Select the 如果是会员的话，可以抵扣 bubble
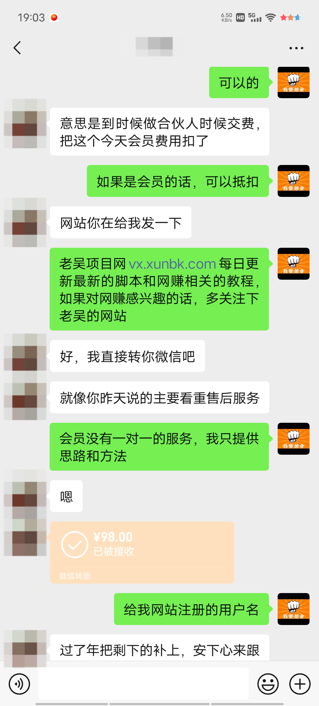This screenshot has height=706, width=319. [178, 181]
